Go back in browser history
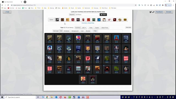 (x=2, y=5)
